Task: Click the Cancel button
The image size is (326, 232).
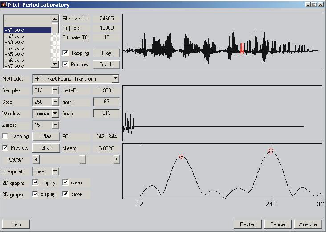Action: (x=278, y=224)
